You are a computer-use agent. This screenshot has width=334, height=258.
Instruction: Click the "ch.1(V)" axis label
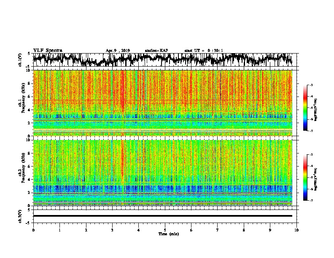pyautogui.click(x=20, y=60)
